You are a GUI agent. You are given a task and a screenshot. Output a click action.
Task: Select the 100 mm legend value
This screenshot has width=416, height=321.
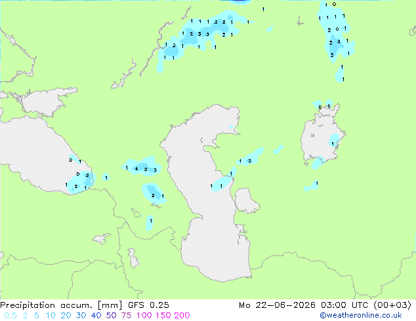click(144, 316)
